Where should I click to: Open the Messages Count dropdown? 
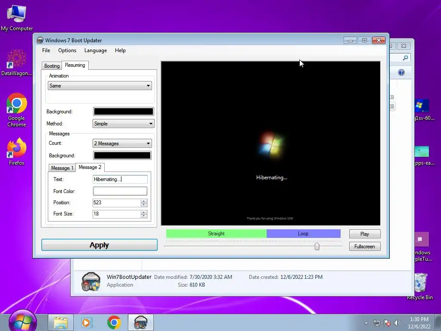(122, 143)
